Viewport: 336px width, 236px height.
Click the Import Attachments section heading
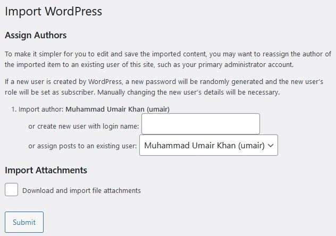[46, 170]
